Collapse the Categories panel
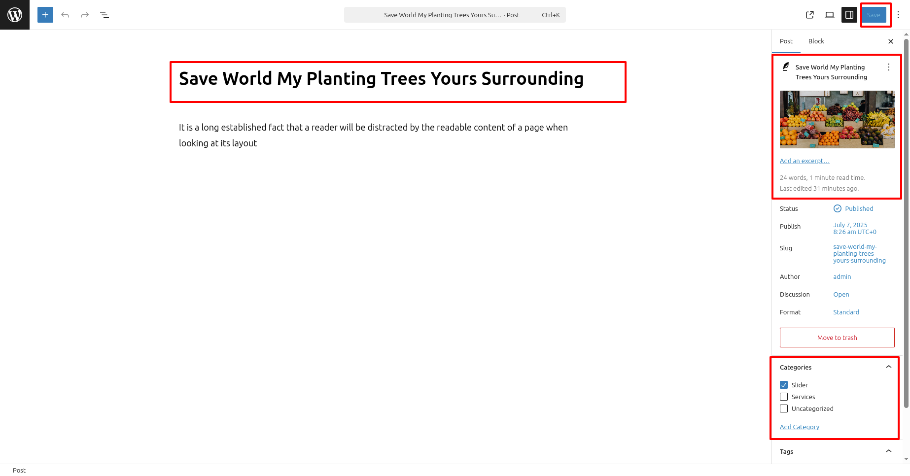The width and height of the screenshot is (910, 476). pyautogui.click(x=888, y=367)
